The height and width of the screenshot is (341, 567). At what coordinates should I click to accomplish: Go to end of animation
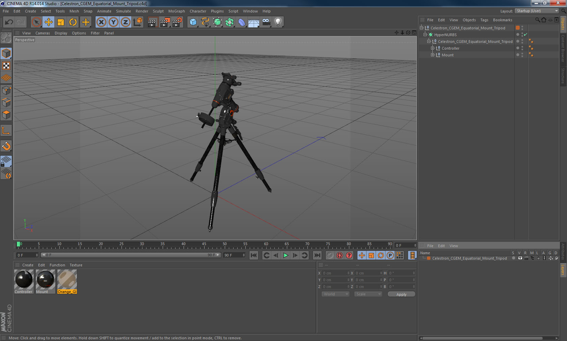point(317,255)
